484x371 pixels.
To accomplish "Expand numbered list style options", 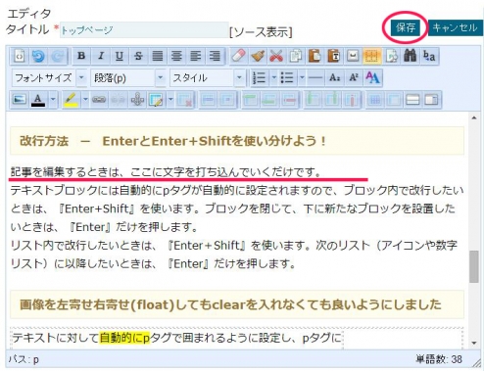I will [273, 77].
